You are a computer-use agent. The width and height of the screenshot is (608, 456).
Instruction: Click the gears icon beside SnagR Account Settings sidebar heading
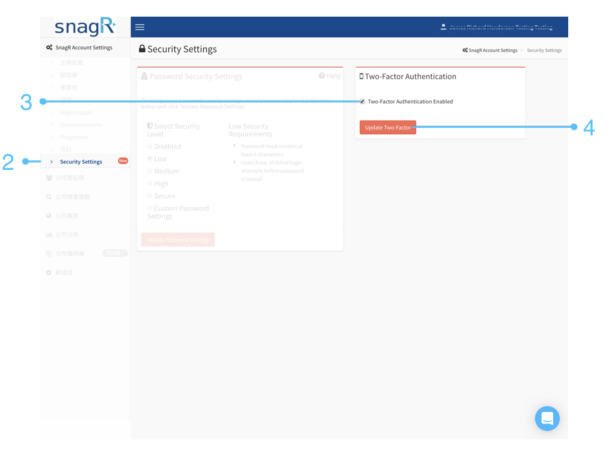(x=49, y=47)
